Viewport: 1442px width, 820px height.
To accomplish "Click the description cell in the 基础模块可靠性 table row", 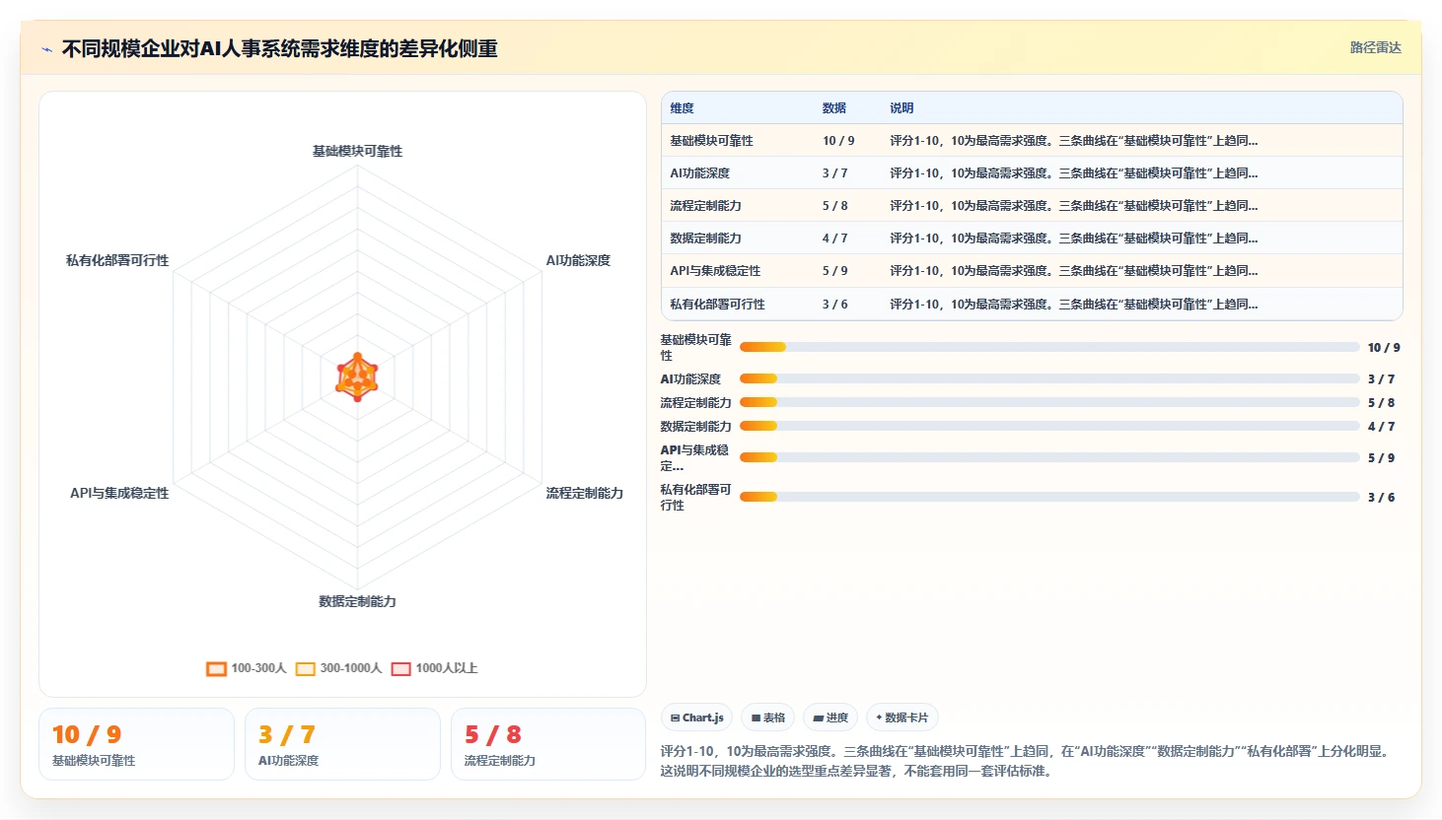I will [1073, 141].
